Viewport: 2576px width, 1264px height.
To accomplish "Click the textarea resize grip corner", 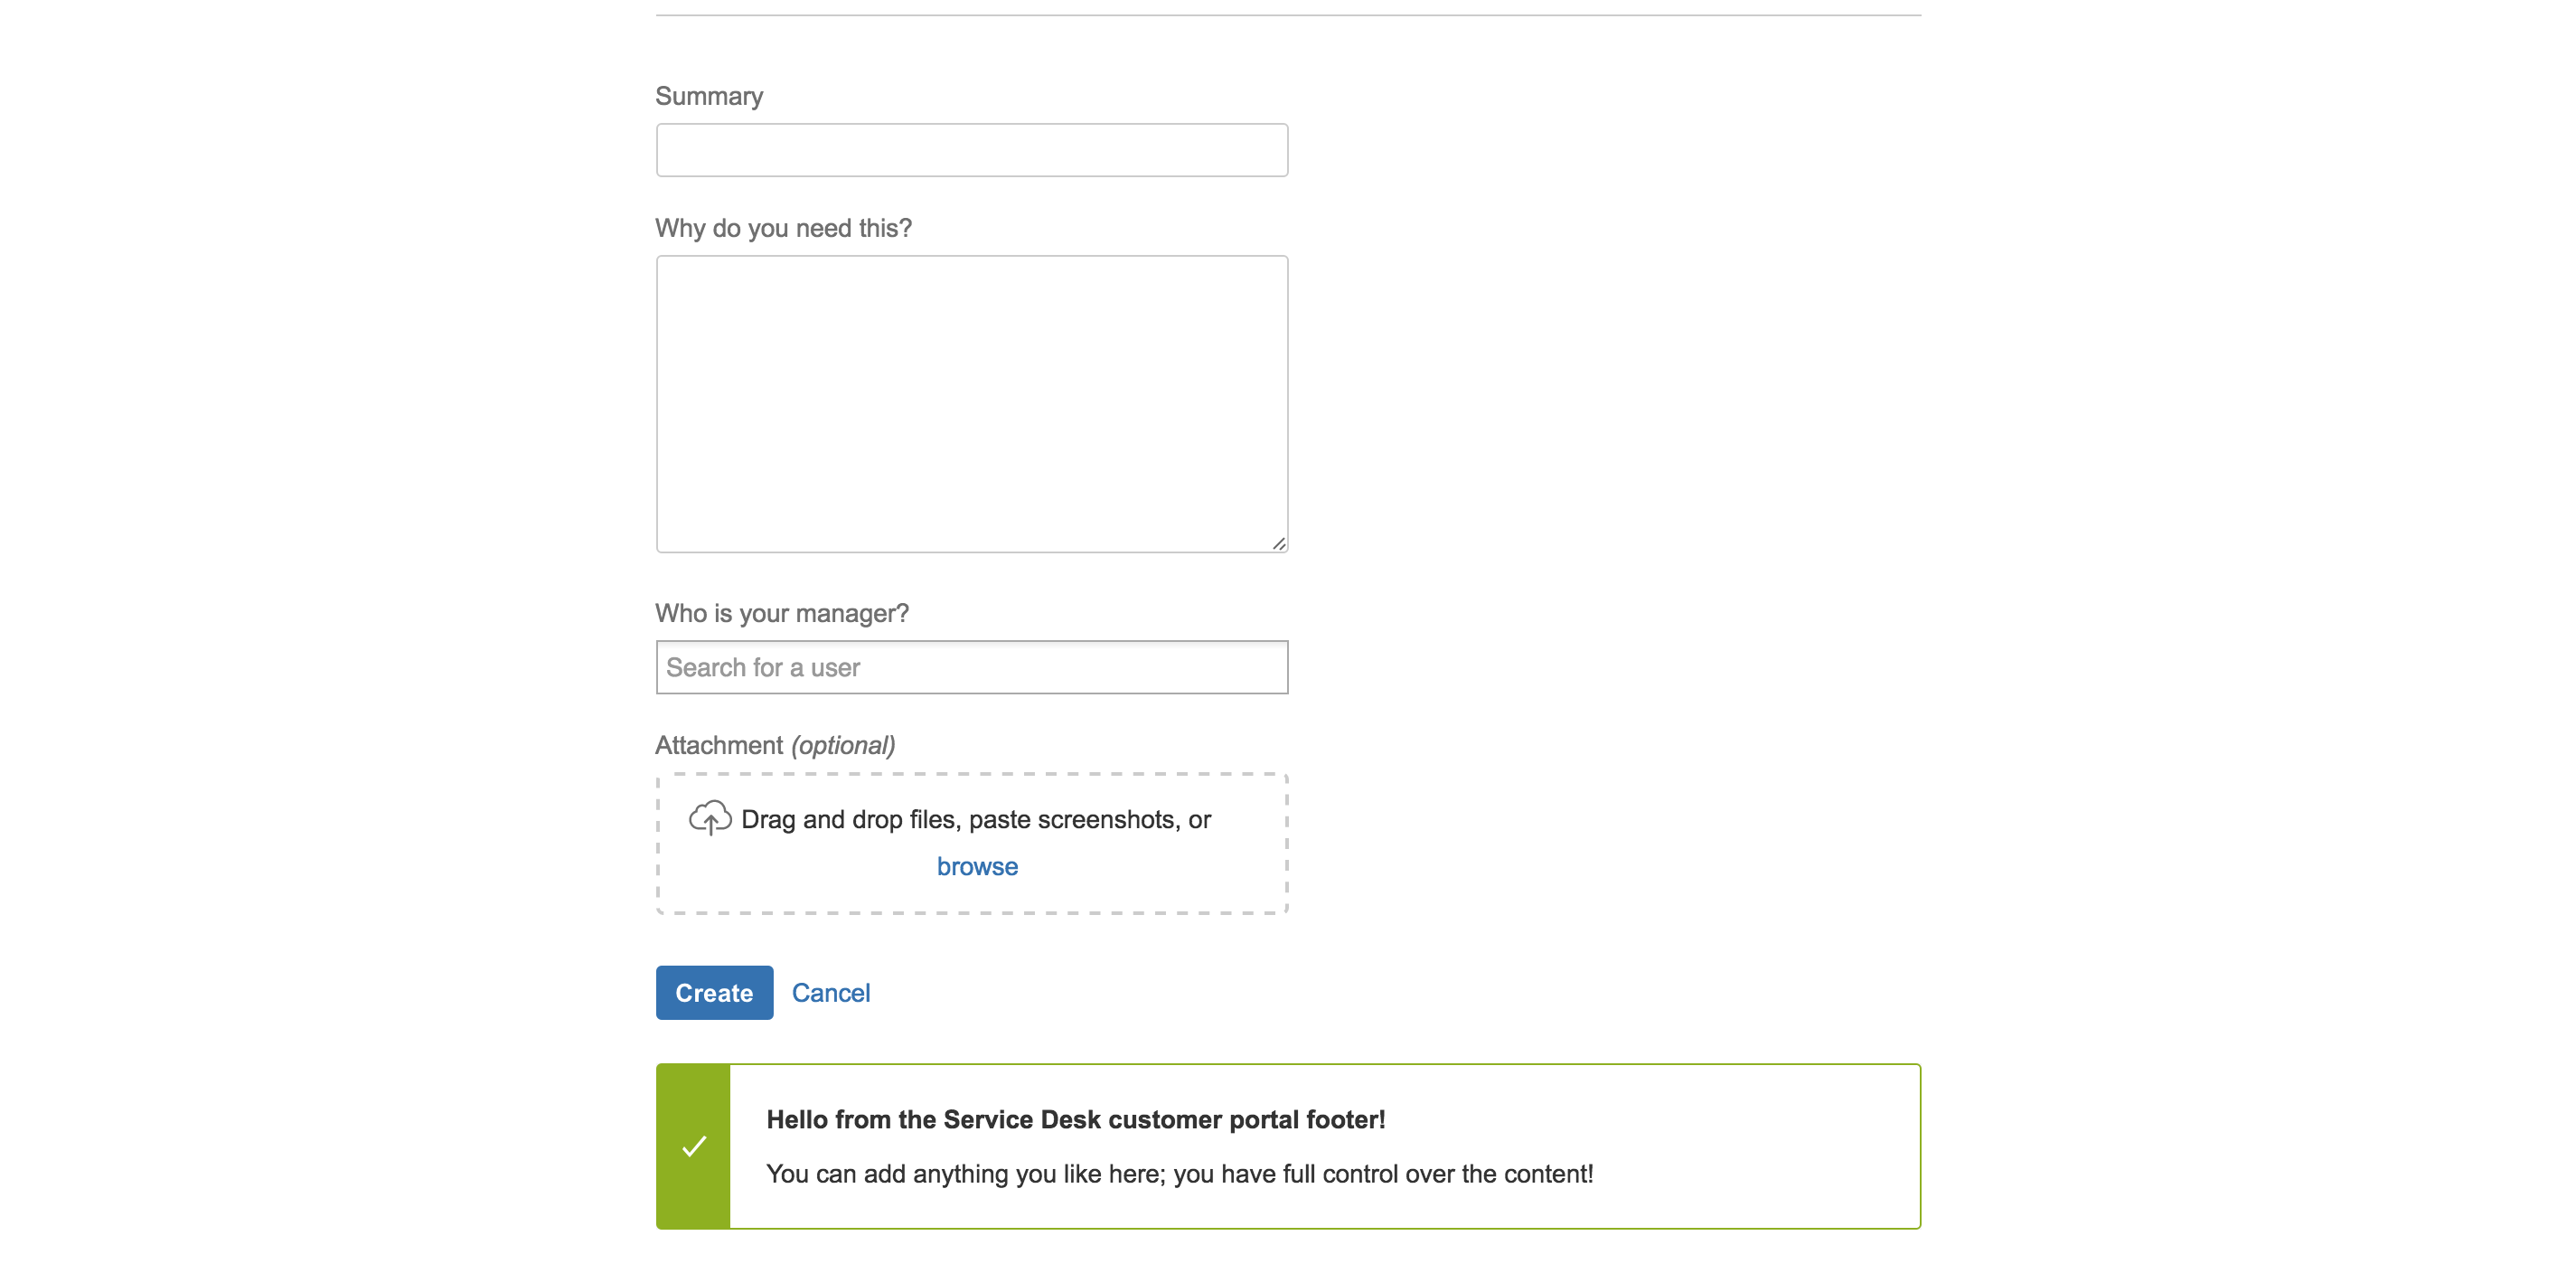I will tap(1278, 543).
